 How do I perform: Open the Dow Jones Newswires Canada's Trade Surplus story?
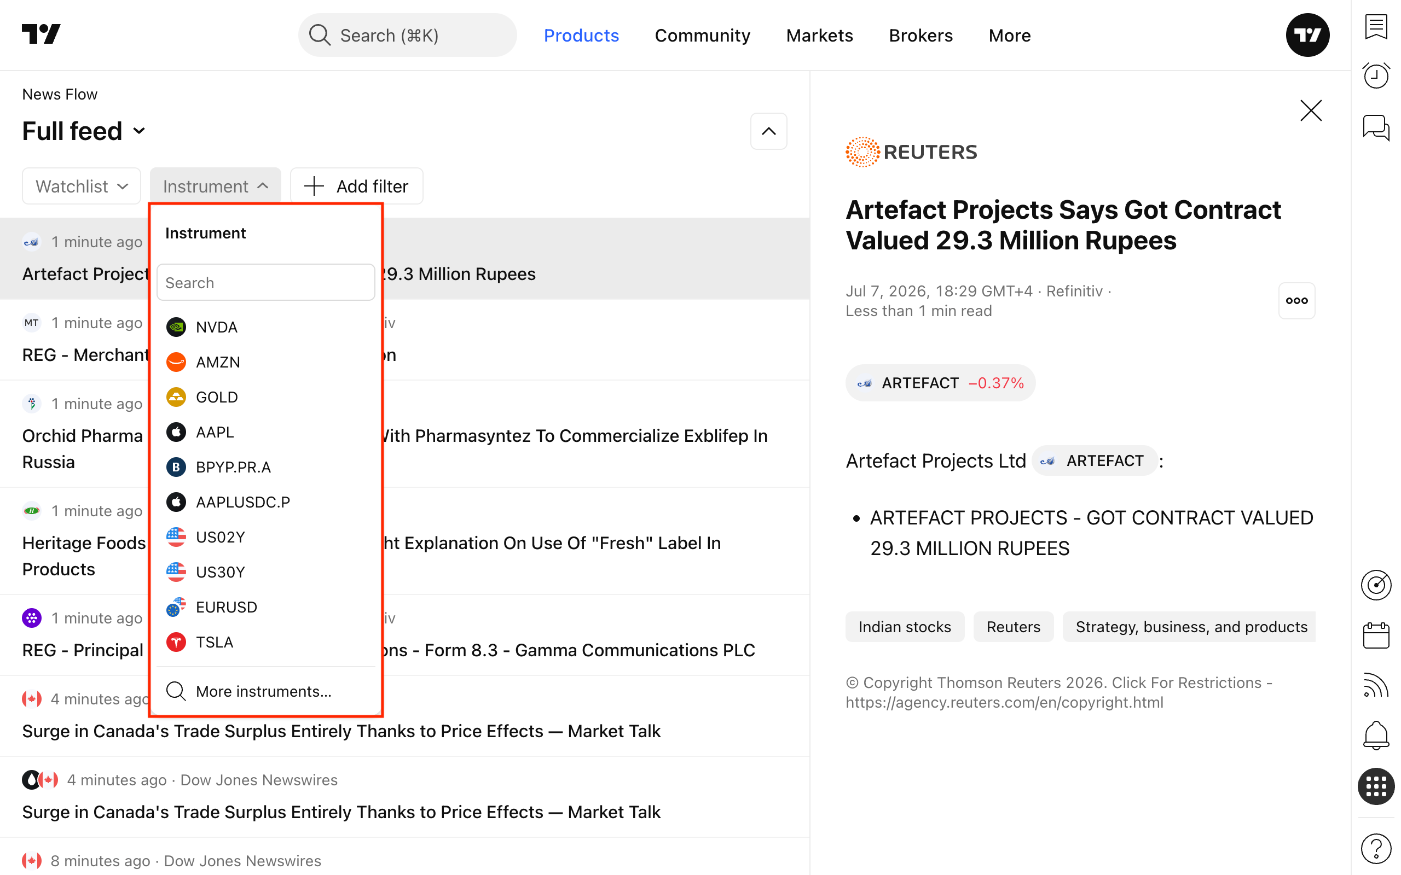(404, 797)
